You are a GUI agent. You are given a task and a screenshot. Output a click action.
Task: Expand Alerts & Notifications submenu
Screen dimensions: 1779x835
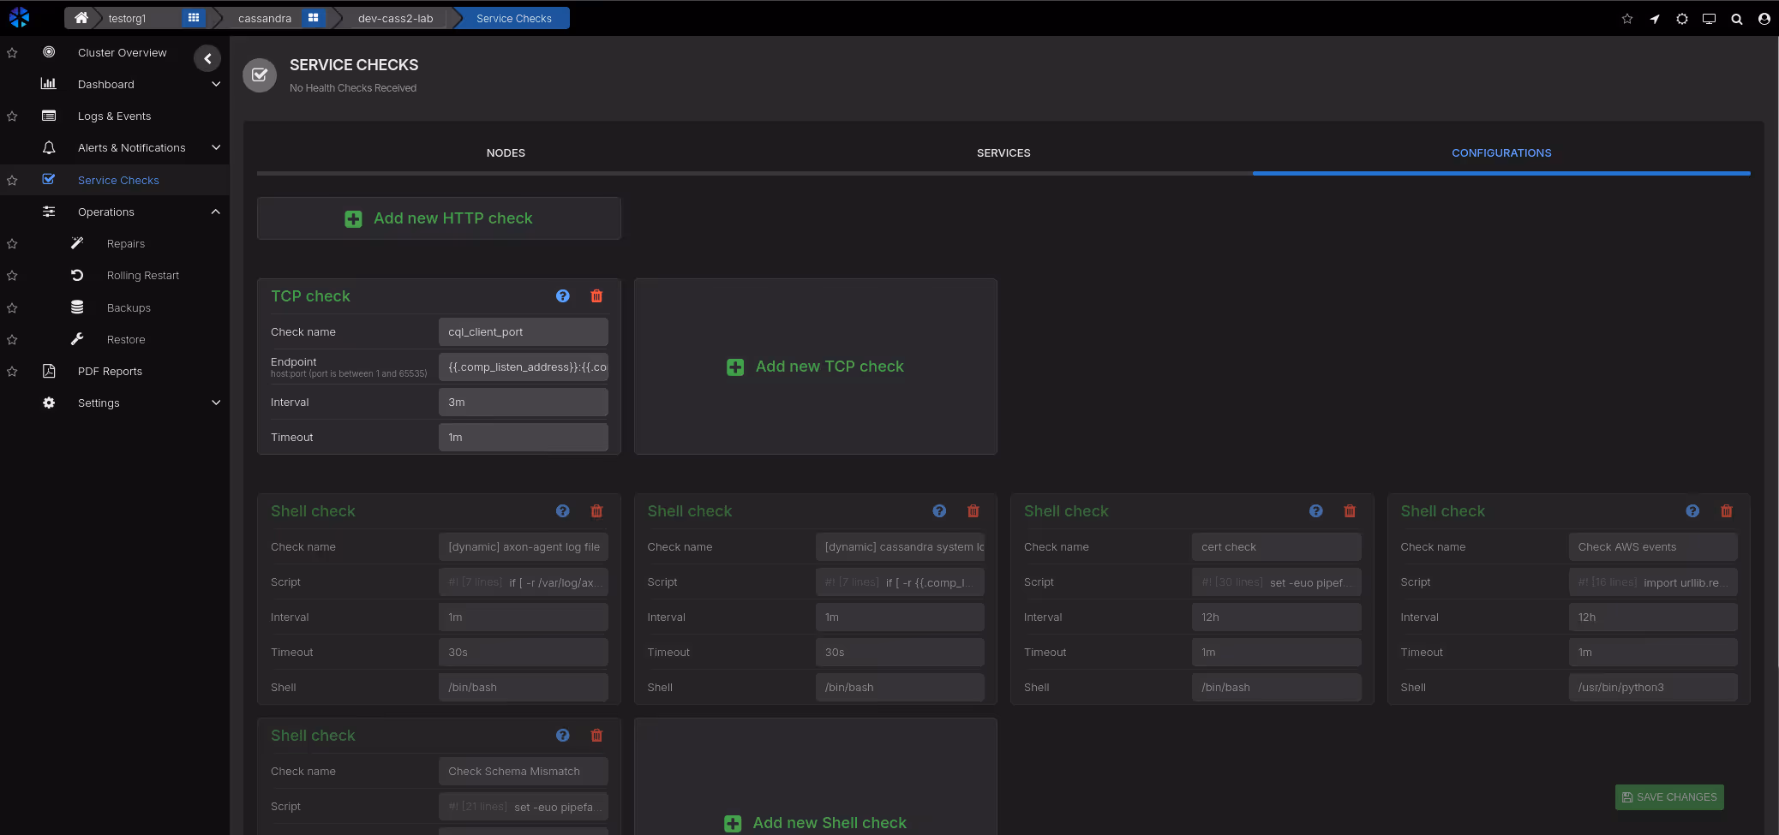coord(216,148)
